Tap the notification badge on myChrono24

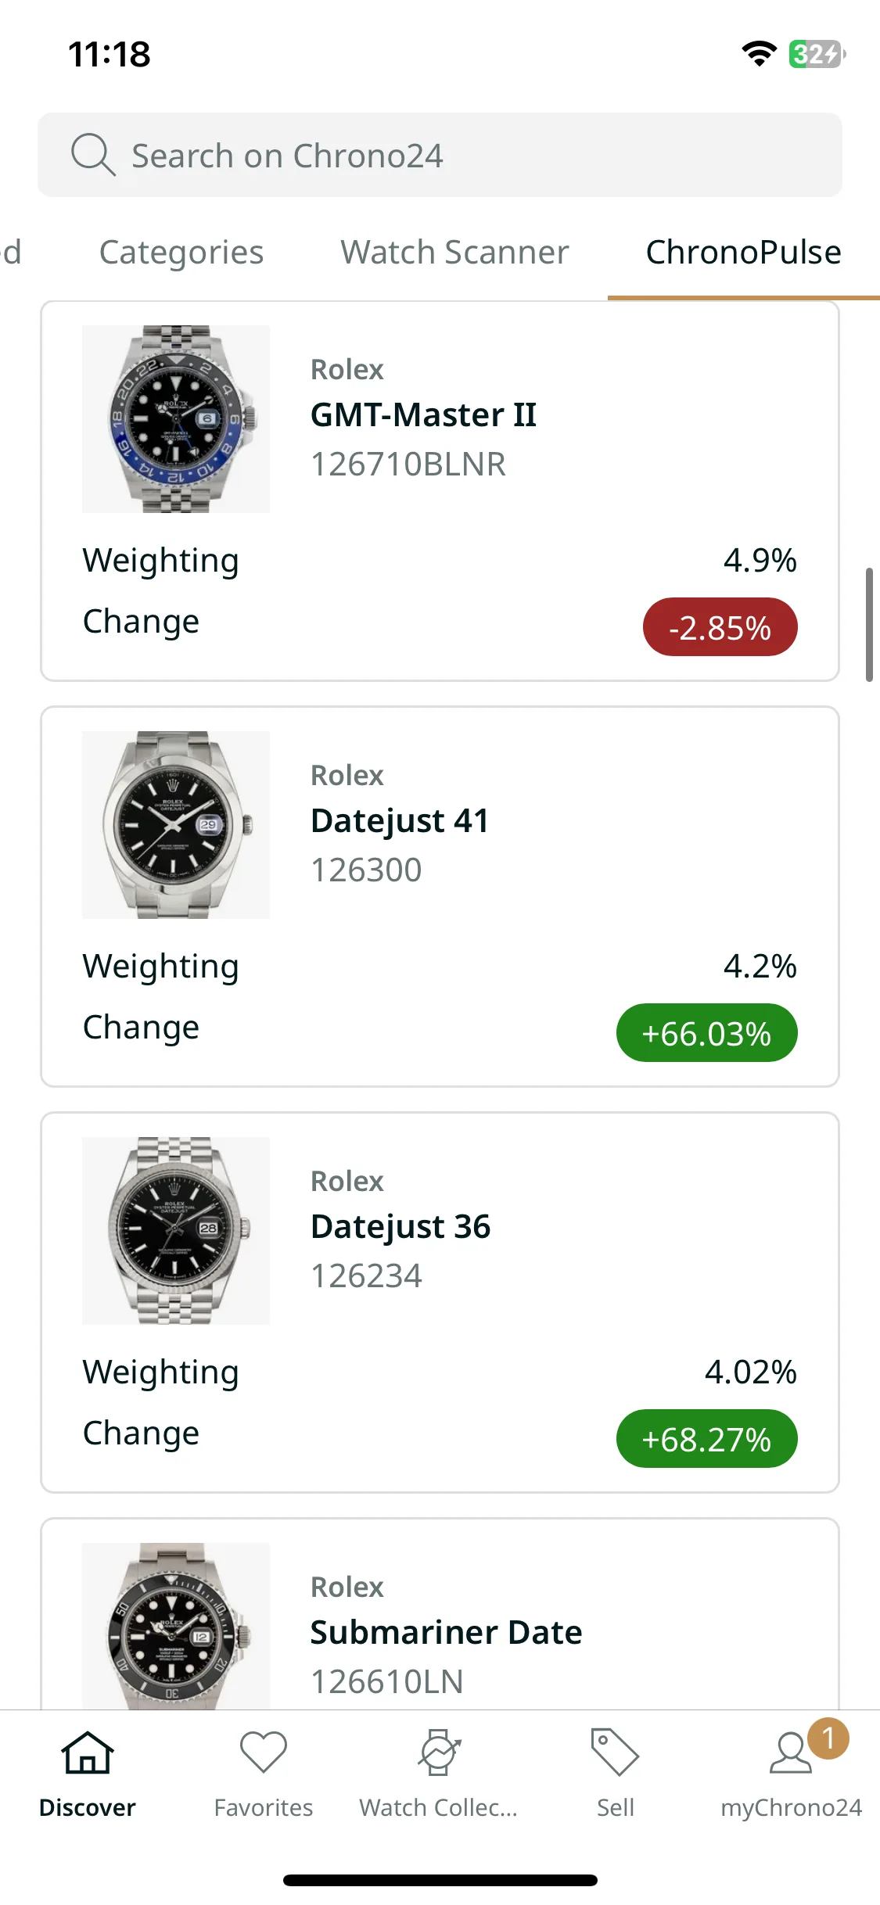pyautogui.click(x=828, y=1738)
